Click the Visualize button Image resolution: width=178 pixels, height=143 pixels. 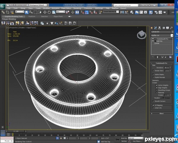point(157,98)
